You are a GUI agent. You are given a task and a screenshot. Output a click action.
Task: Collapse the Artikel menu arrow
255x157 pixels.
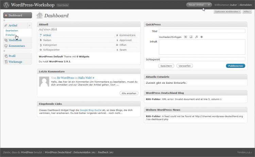(30, 25)
